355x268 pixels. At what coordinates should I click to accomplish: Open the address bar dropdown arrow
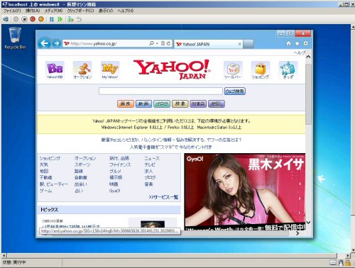[157, 44]
